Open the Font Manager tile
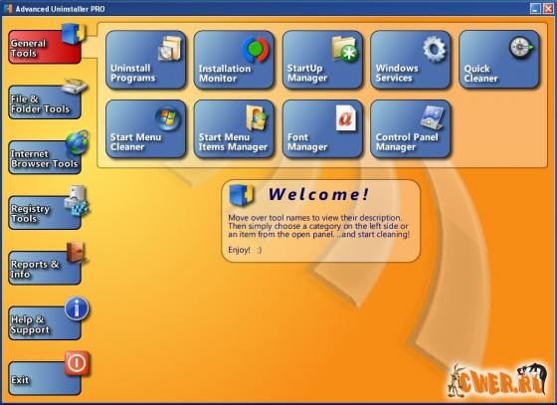 tap(322, 129)
